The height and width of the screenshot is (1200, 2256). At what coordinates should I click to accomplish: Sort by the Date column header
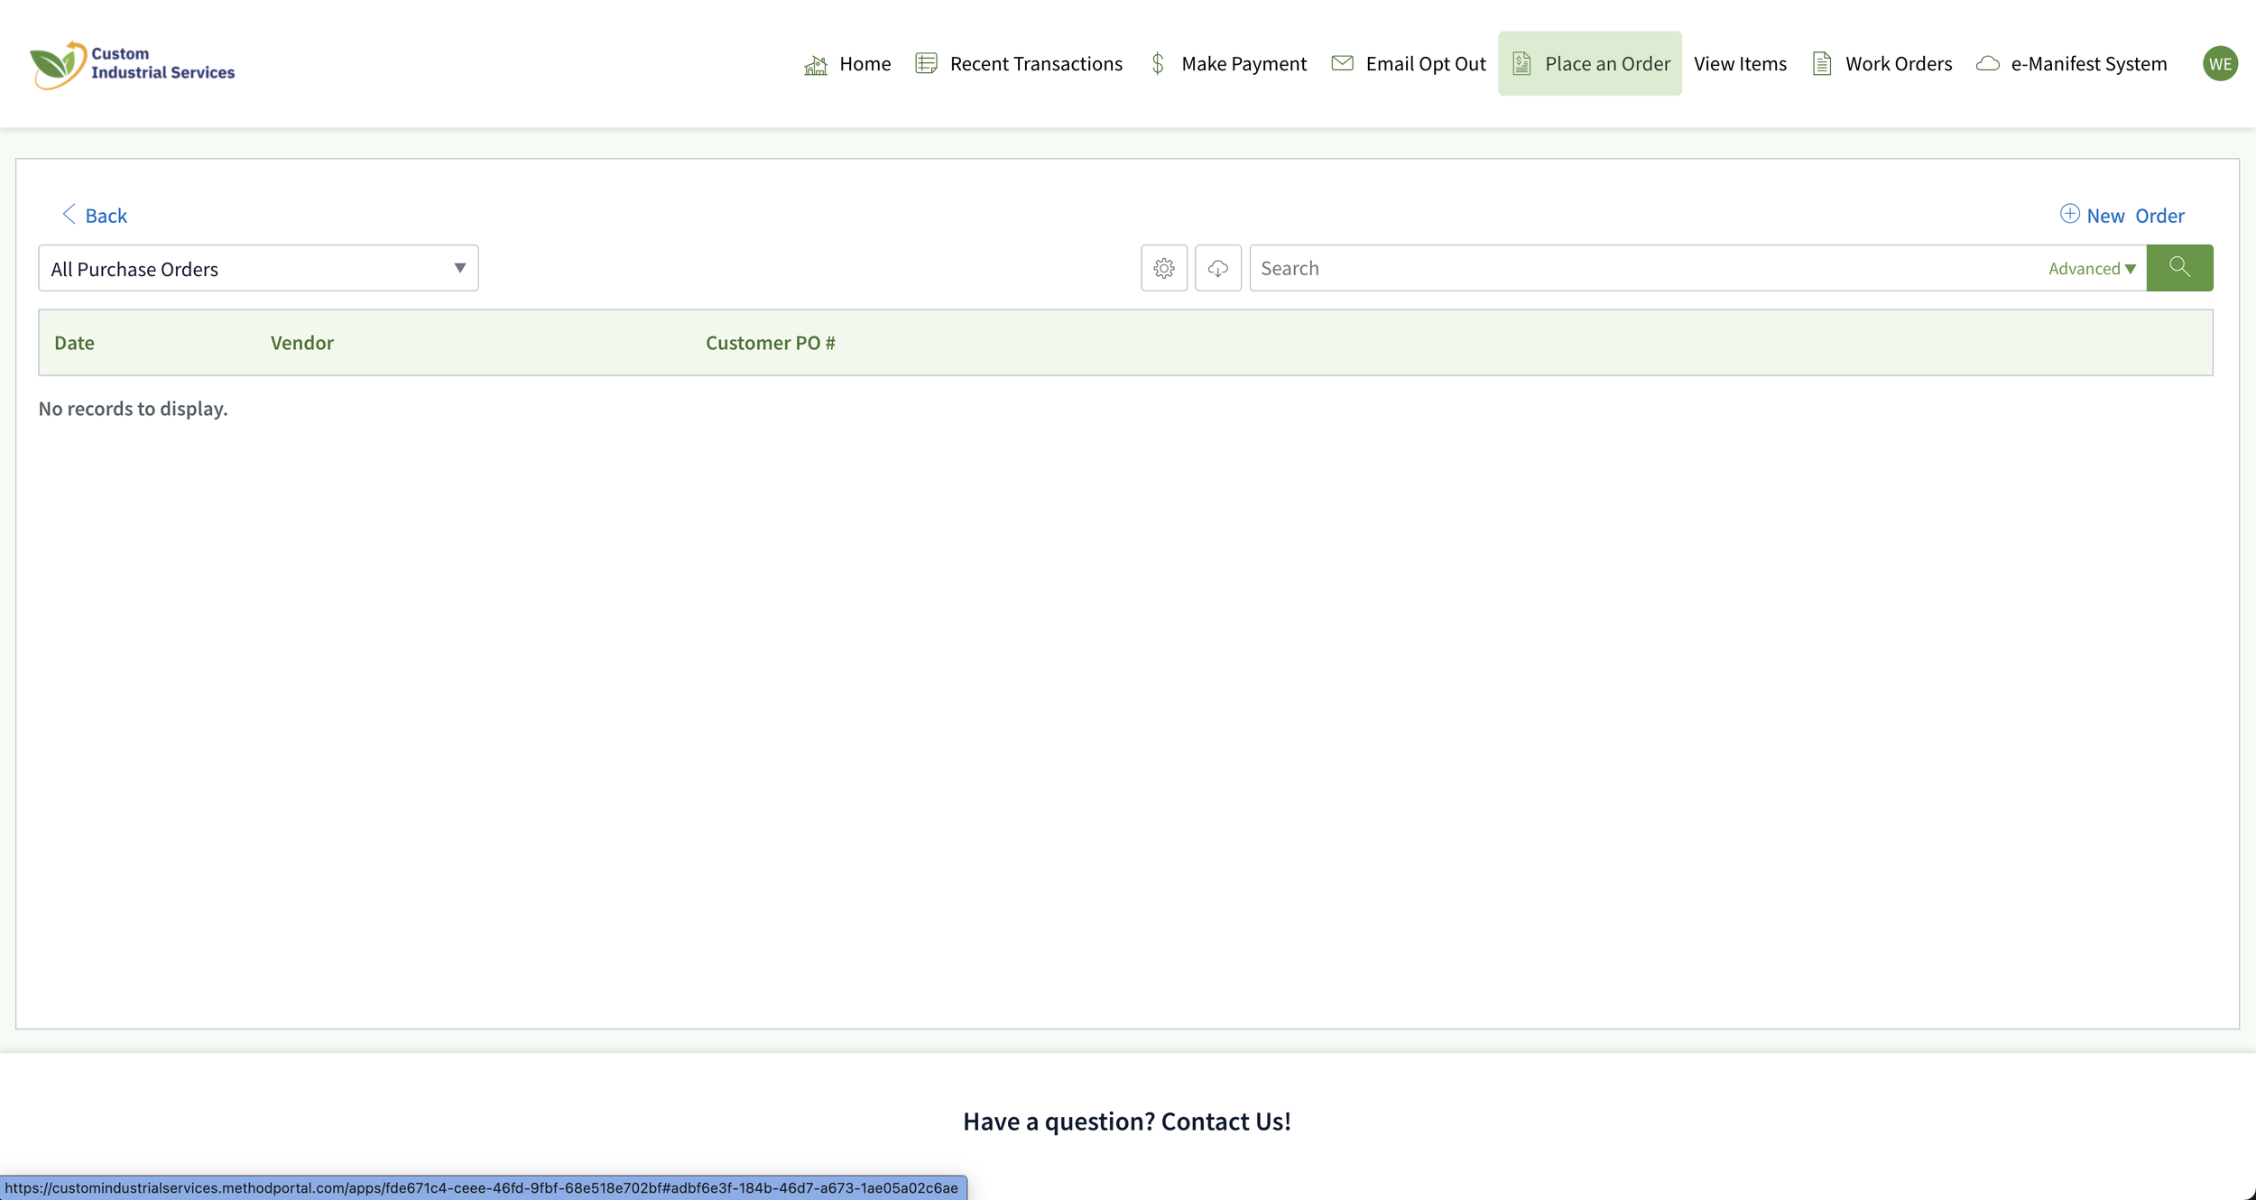point(74,343)
